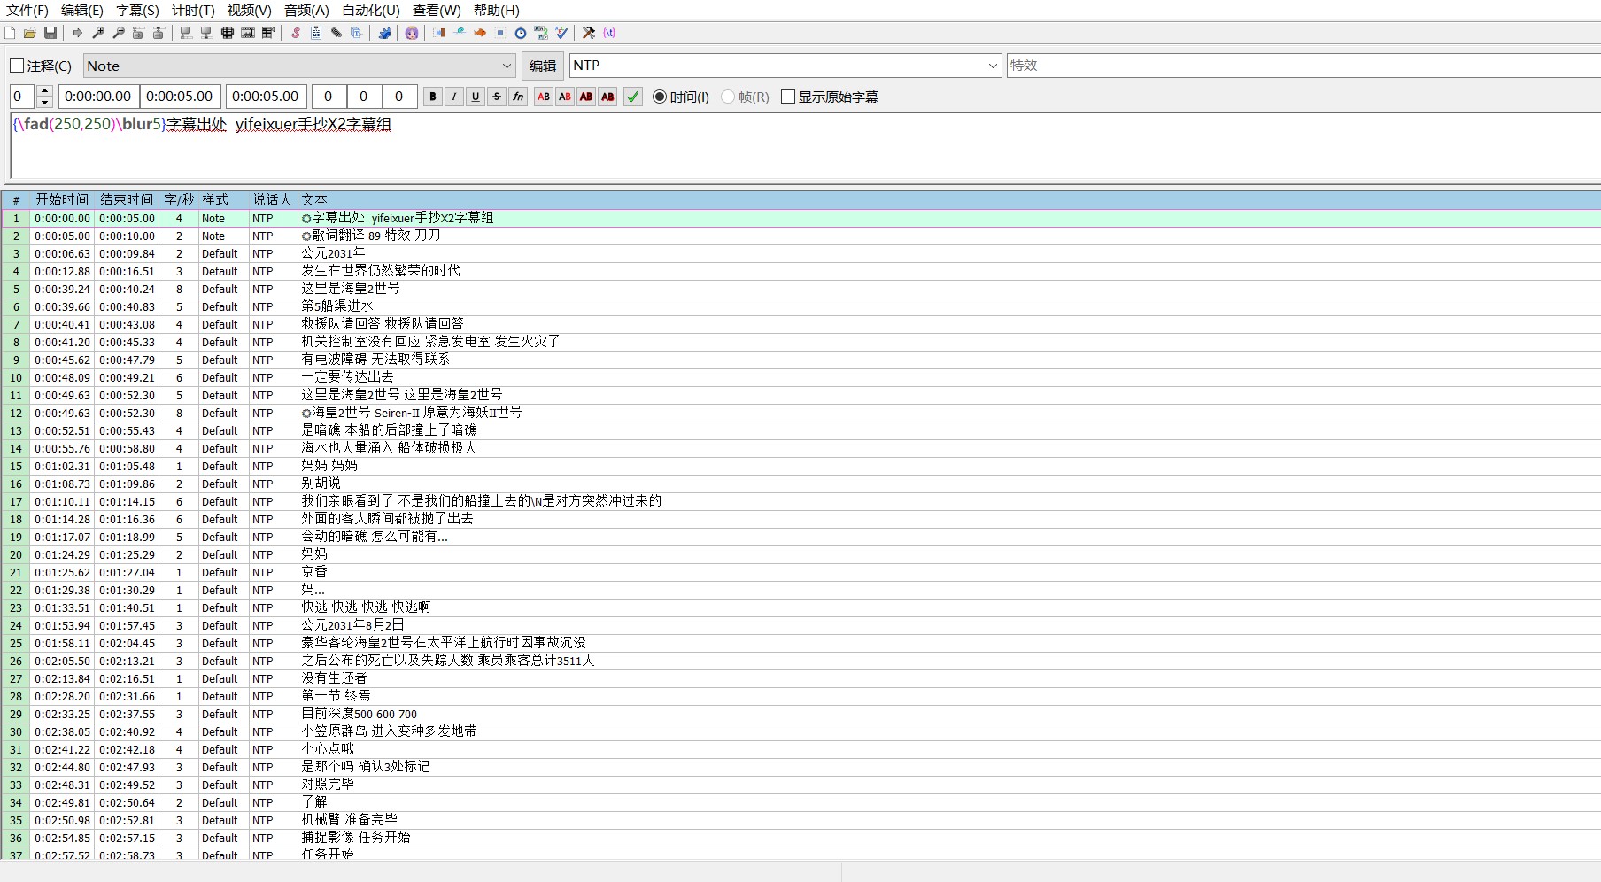The image size is (1601, 882).
Task: Save the subtitles with floppy icon
Action: (x=50, y=33)
